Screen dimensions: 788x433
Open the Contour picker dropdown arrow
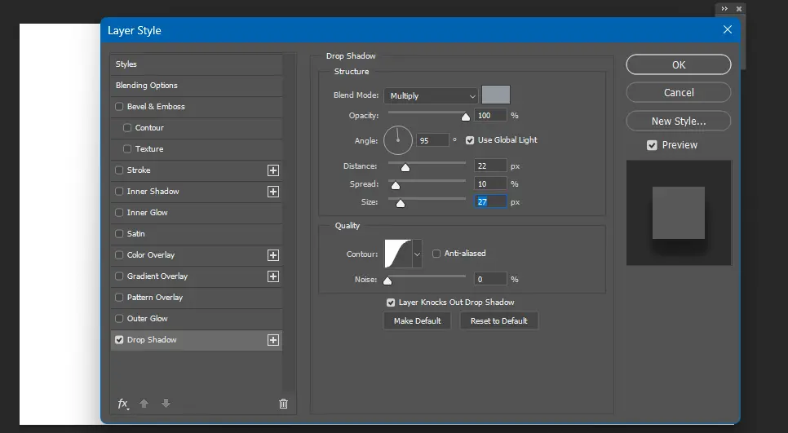coord(417,254)
